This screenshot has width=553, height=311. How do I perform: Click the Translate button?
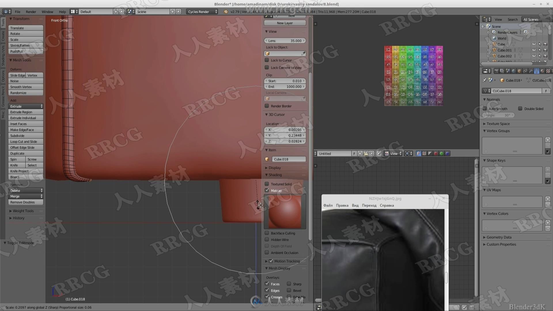coord(26,28)
